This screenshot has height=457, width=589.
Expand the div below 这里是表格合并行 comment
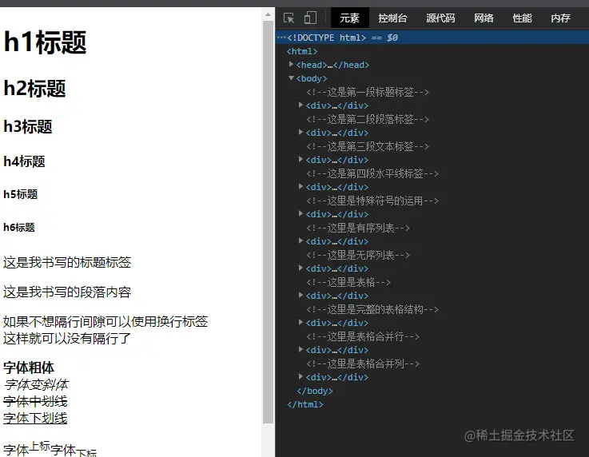[300, 350]
